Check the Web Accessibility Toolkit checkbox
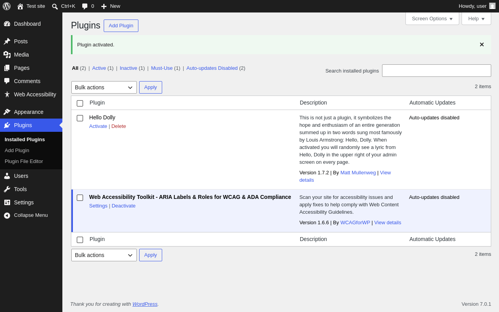499x312 pixels. (80, 197)
